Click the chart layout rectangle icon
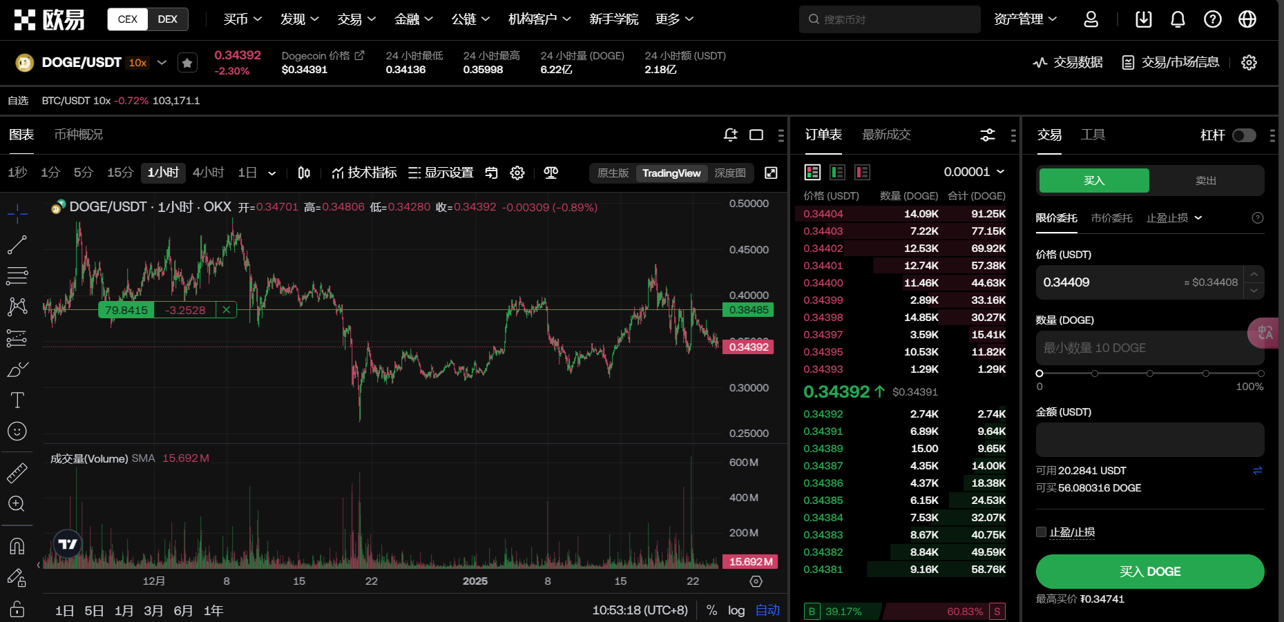 [756, 135]
